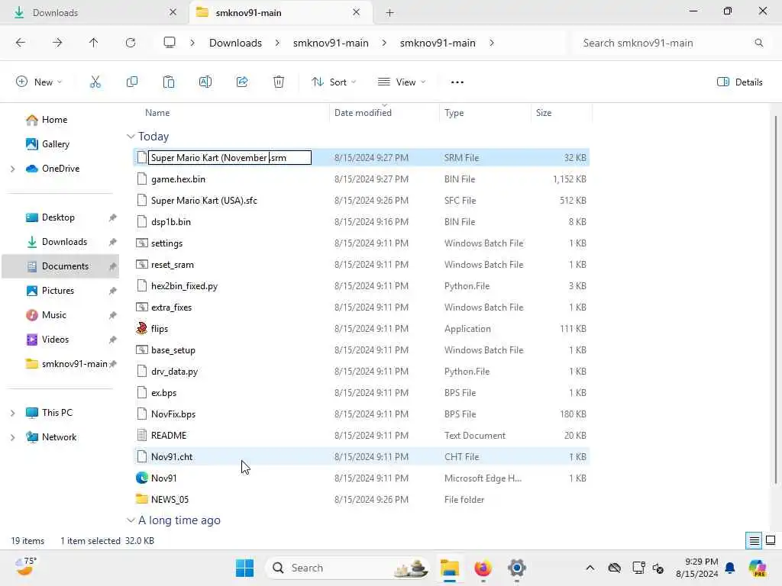The height and width of the screenshot is (586, 782).
Task: Expand Network in the navigation pane
Action: [x=12, y=437]
